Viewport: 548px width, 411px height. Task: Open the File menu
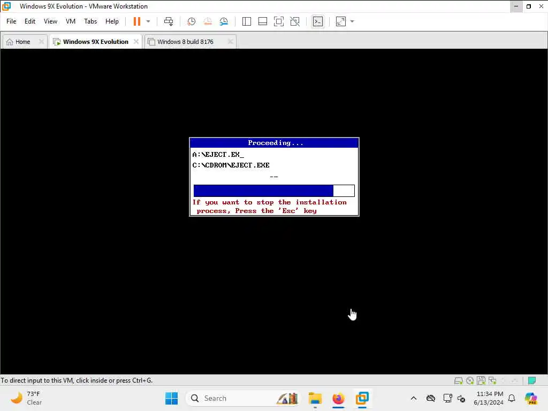(11, 21)
